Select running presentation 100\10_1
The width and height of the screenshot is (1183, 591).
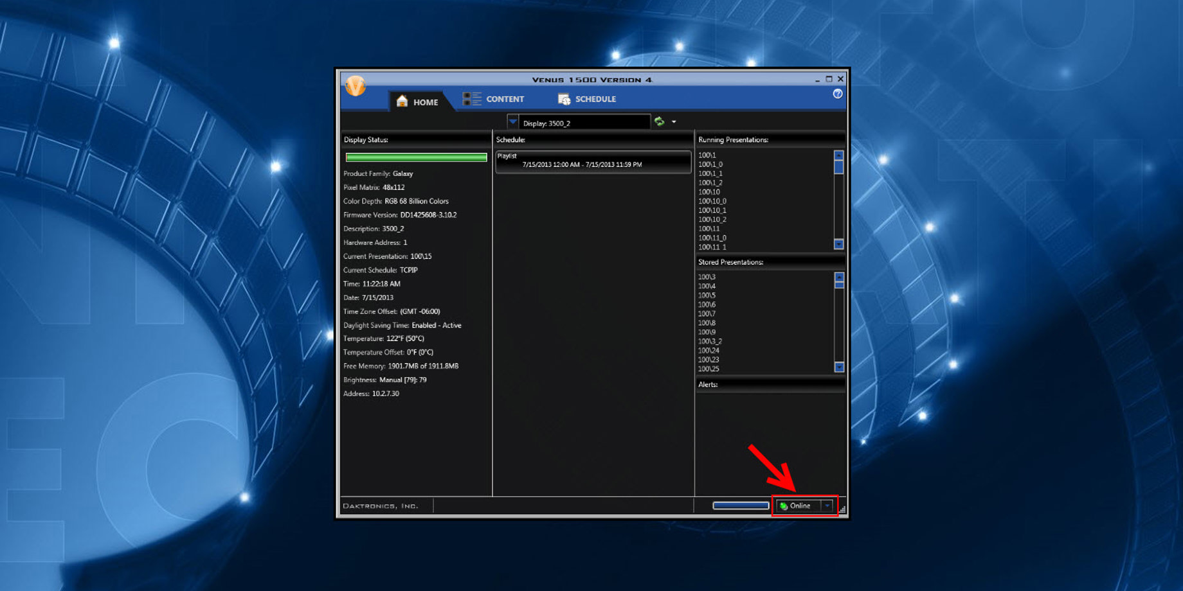tap(712, 210)
